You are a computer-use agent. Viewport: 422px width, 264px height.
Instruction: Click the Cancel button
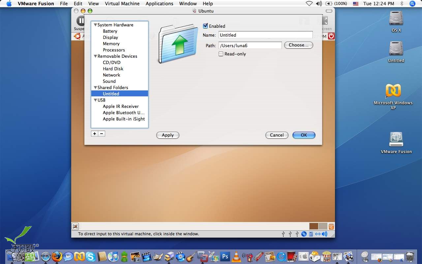277,135
